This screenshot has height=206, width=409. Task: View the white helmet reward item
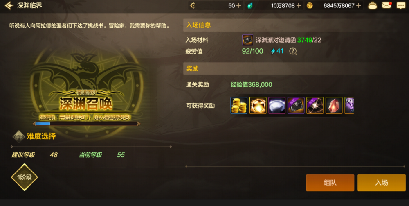click(277, 106)
